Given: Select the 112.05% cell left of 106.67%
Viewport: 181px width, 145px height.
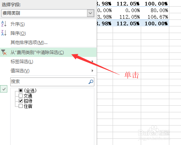Looking at the screenshot, I should [x=127, y=17].
